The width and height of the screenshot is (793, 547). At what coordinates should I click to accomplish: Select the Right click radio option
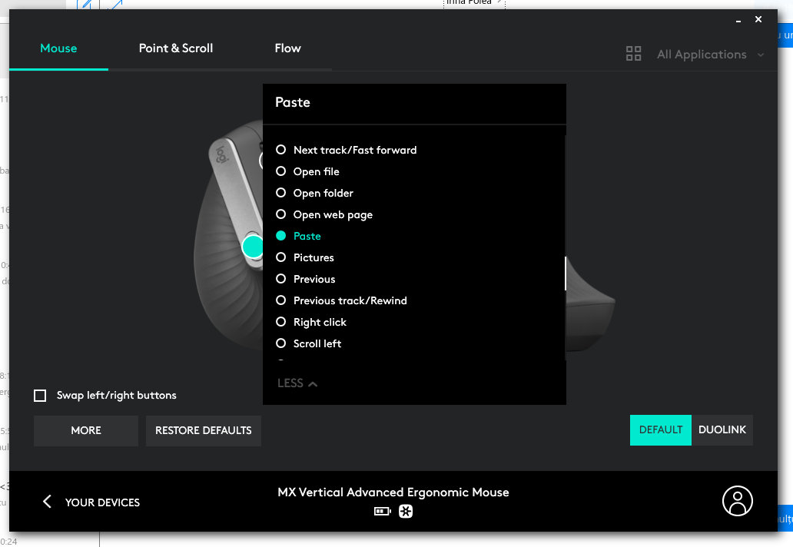pos(281,322)
